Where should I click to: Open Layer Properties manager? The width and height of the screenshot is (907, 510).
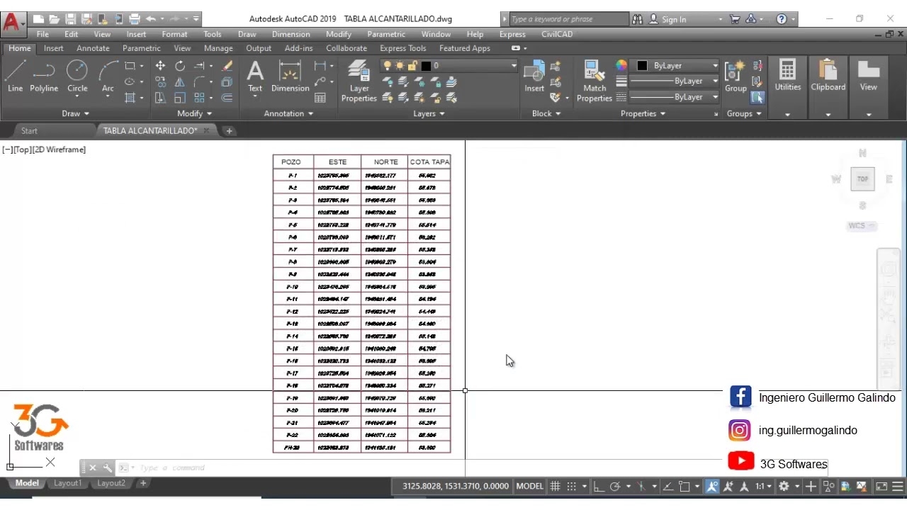359,81
